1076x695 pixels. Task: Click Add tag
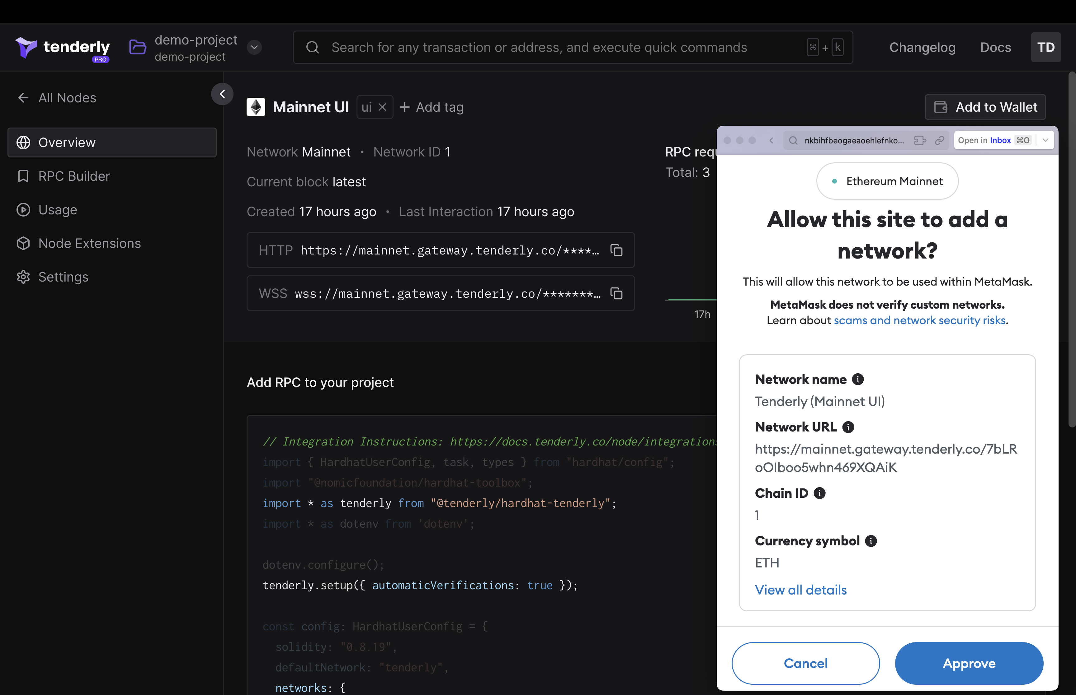point(432,107)
